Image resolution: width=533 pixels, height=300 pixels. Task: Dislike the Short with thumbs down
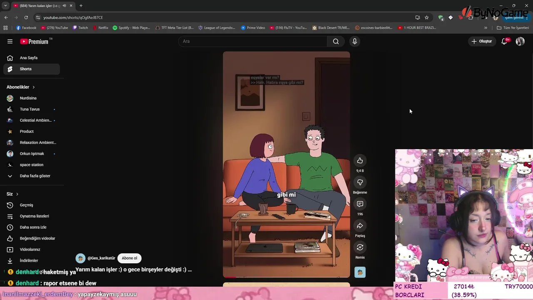(360, 182)
